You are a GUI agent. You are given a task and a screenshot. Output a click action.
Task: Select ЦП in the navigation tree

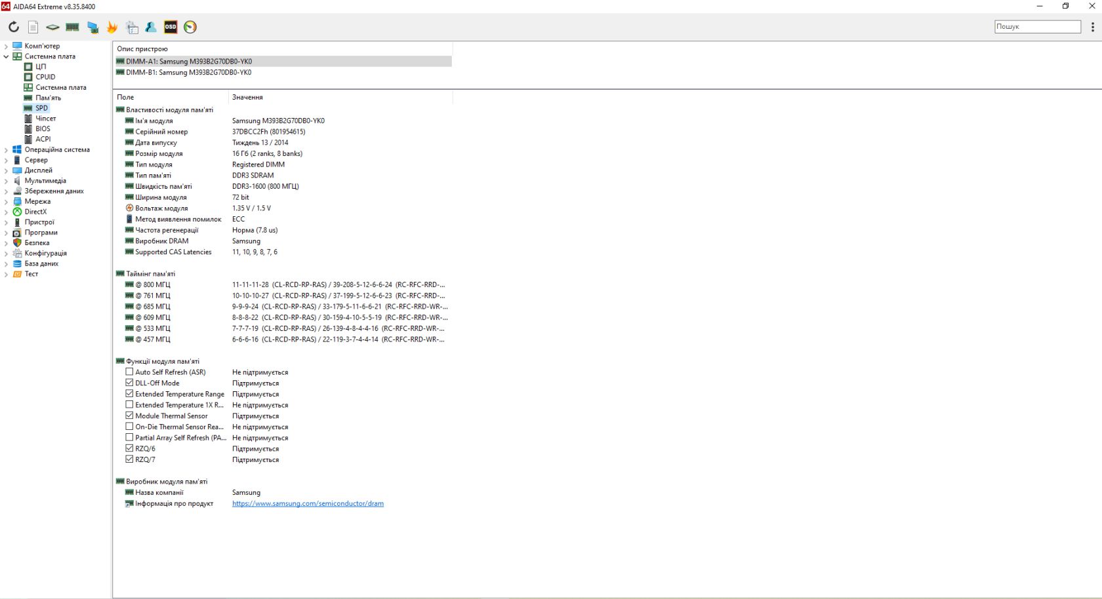(41, 66)
